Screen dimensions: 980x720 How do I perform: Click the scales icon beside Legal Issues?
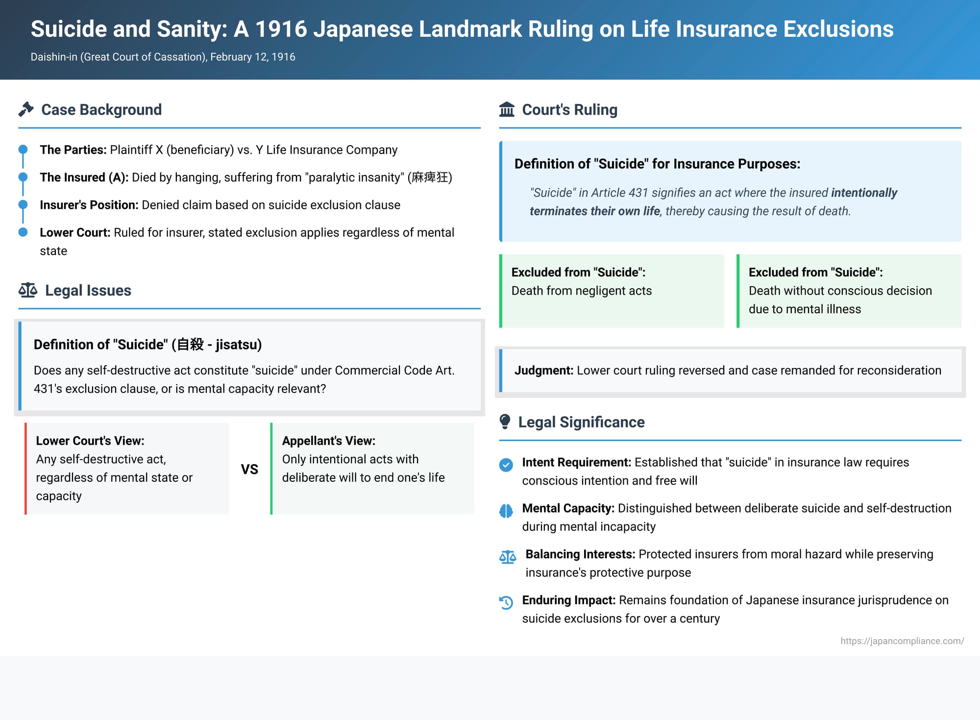(28, 290)
